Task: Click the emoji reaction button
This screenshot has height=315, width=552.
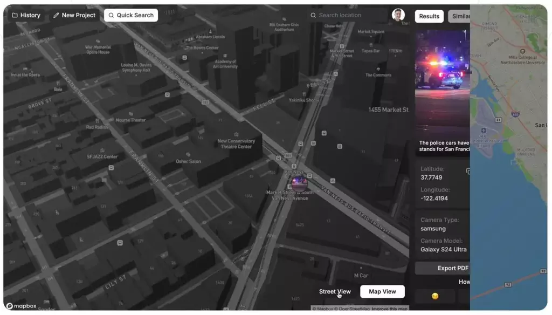Action: click(x=434, y=296)
